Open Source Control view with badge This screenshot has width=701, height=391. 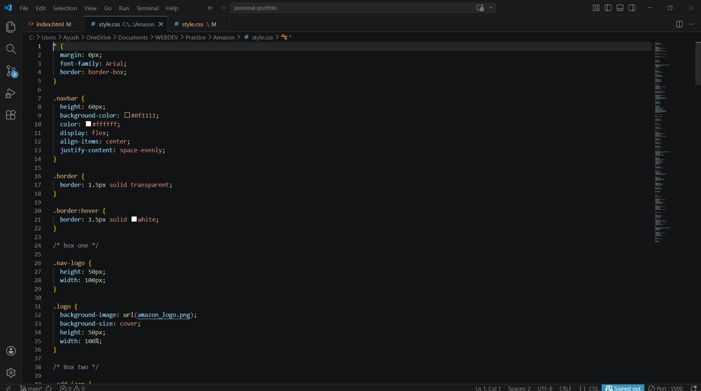point(11,71)
